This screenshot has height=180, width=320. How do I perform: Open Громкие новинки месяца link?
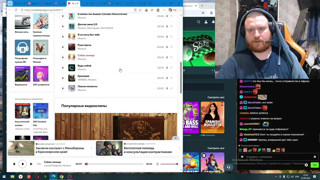click(41, 34)
